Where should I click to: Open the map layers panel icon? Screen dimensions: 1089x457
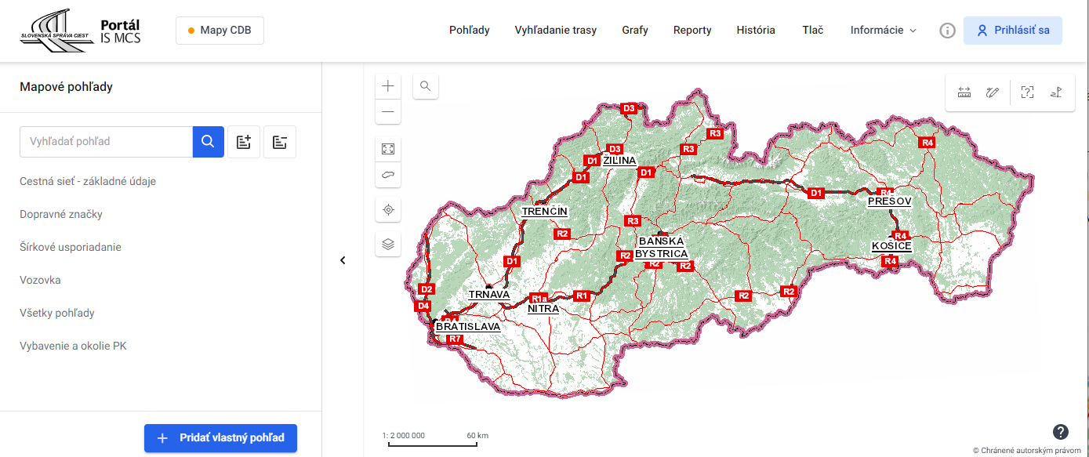387,244
